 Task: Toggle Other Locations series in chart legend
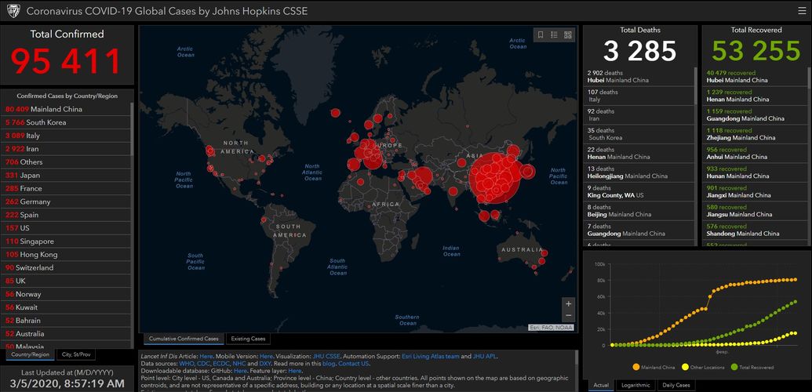coord(703,367)
